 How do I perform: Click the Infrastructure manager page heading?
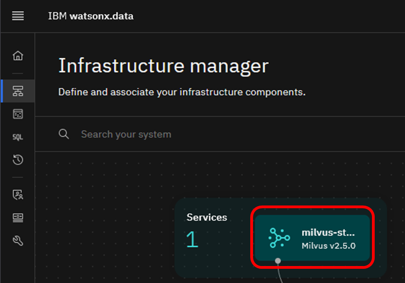[x=163, y=66]
